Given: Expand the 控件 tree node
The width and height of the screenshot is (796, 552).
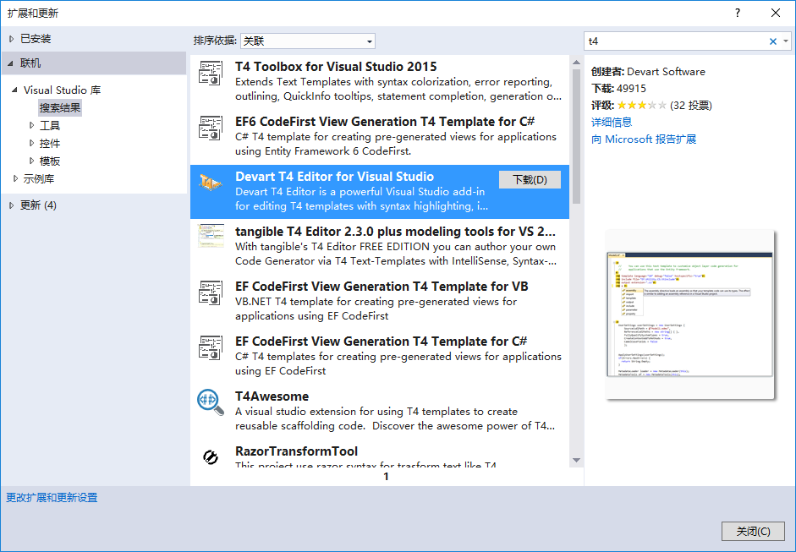Looking at the screenshot, I should 31,143.
